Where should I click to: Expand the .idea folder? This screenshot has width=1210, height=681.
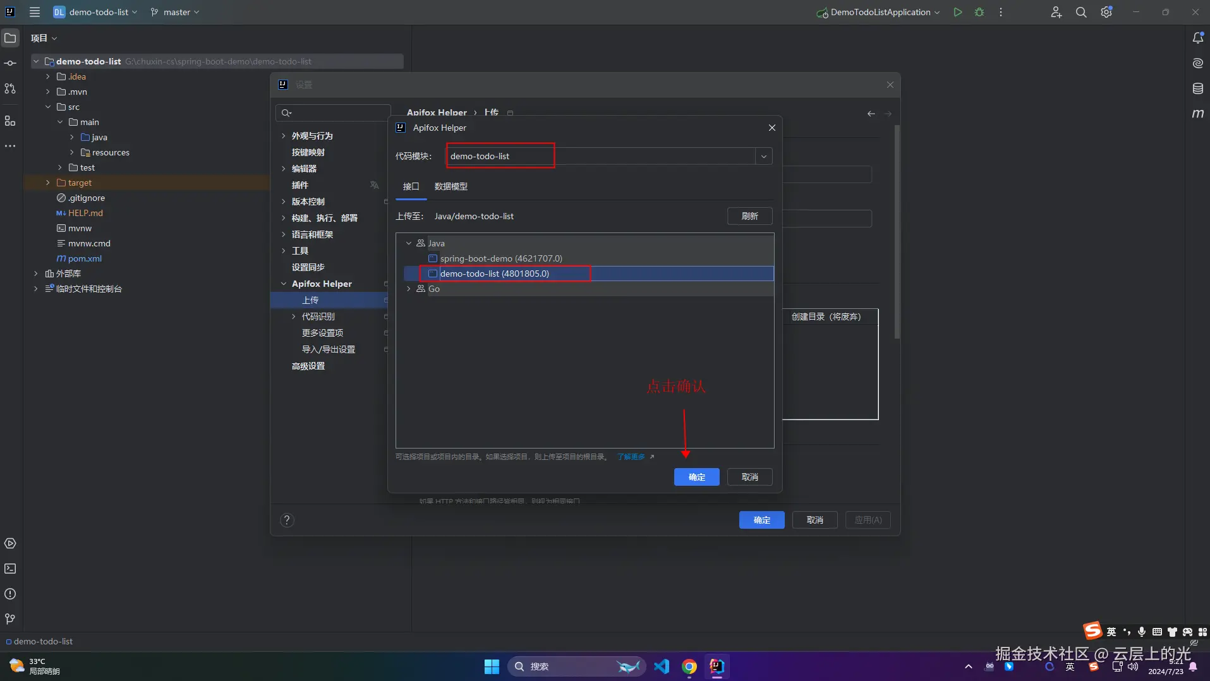coord(48,76)
